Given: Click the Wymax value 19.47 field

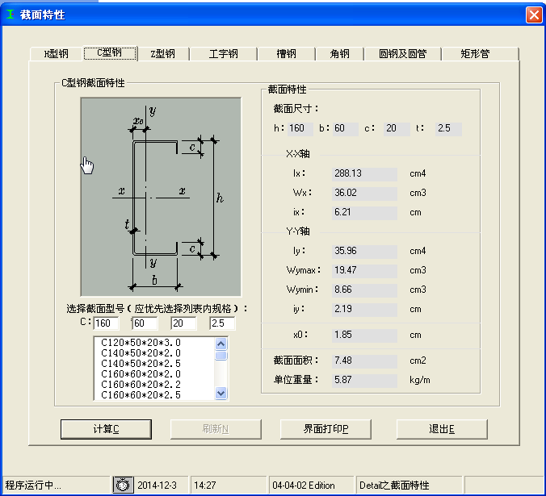Looking at the screenshot, I should (364, 270).
